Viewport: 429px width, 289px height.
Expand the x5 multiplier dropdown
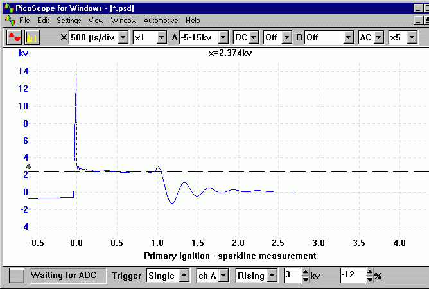(x=412, y=37)
